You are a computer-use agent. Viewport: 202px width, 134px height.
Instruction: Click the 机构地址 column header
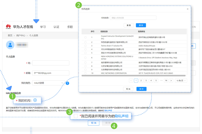pyautogui.click(x=141, y=31)
